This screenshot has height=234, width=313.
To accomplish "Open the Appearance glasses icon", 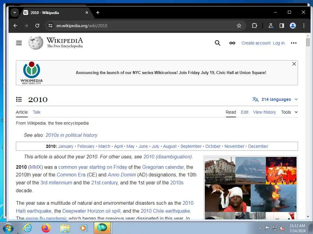I will pyautogui.click(x=232, y=43).
